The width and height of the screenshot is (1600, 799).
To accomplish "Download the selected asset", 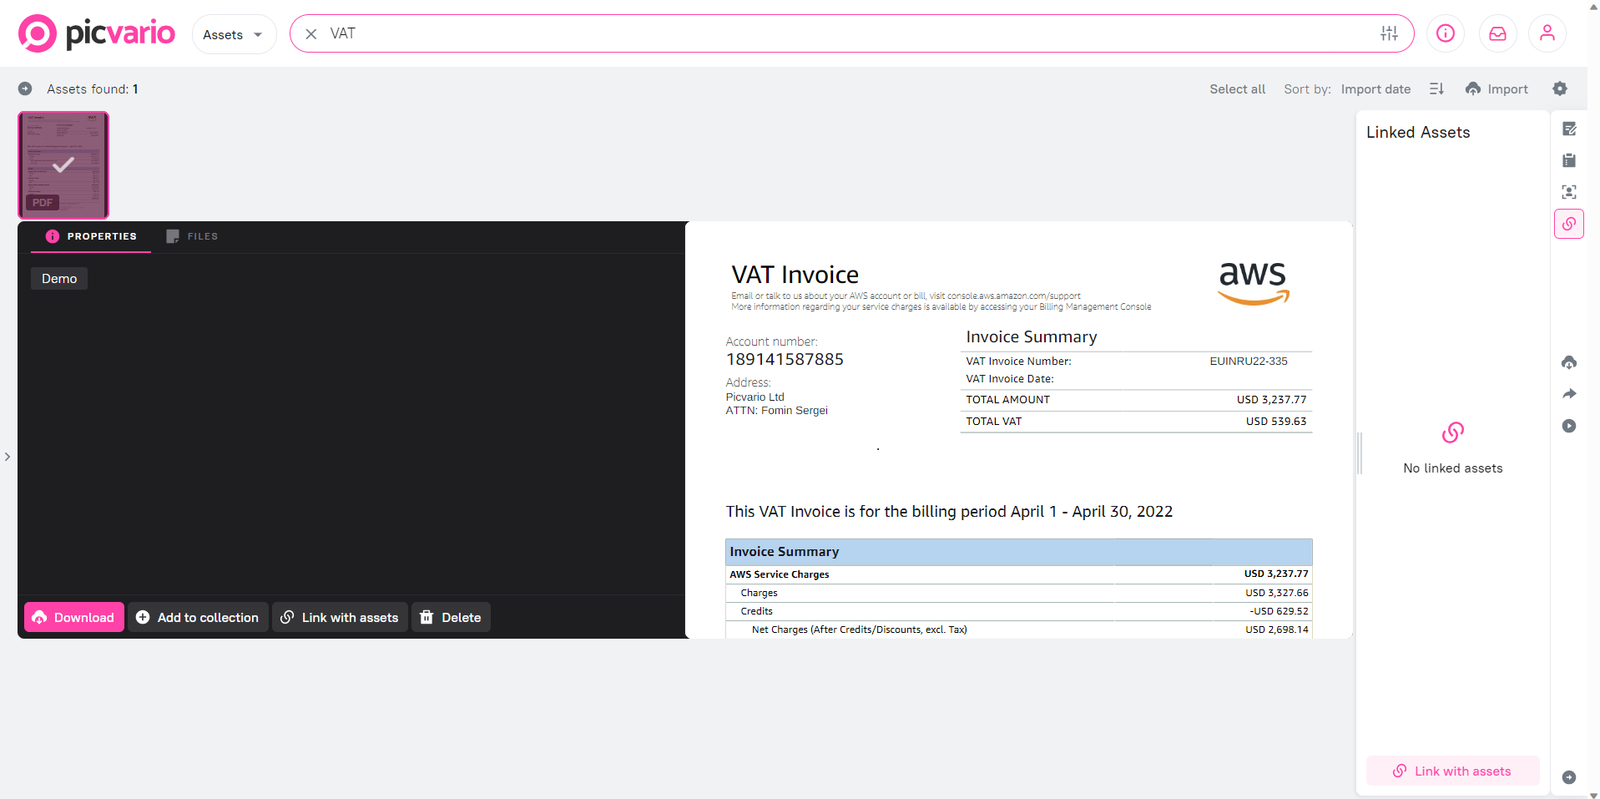I will (x=74, y=617).
